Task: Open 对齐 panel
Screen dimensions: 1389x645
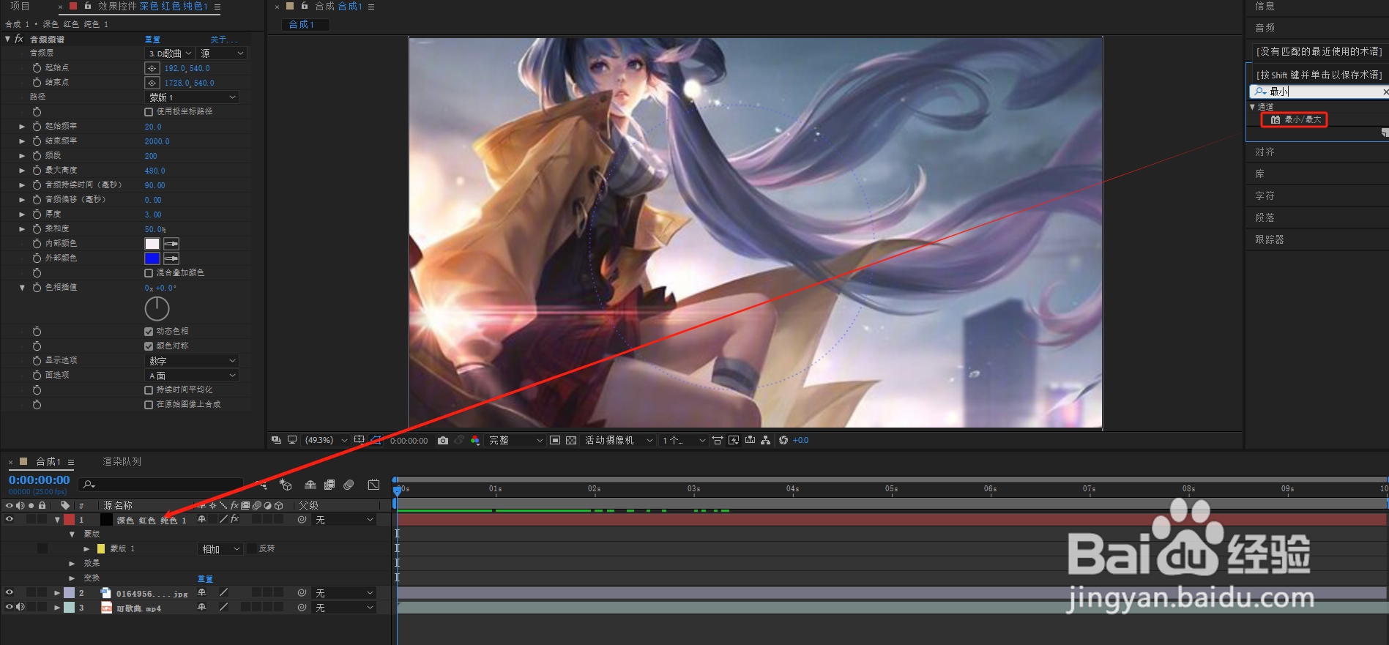Action: coord(1265,152)
